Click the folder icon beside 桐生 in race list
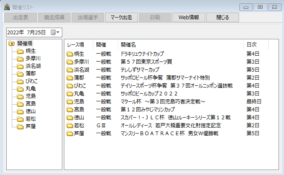The image size is (284, 175). (x=69, y=54)
